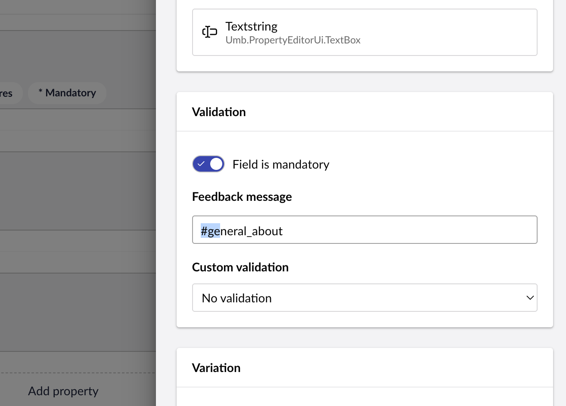Click the Variation section header
The height and width of the screenshot is (406, 566).
tap(216, 368)
